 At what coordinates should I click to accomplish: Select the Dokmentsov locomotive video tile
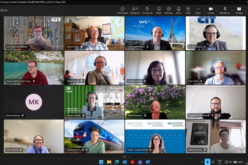coord(95,136)
